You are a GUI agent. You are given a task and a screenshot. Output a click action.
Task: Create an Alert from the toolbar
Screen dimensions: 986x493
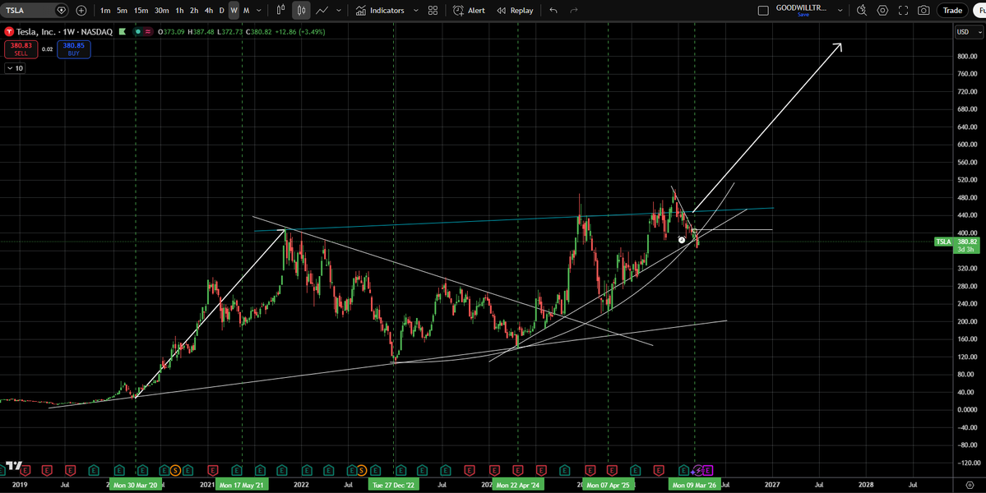click(469, 10)
